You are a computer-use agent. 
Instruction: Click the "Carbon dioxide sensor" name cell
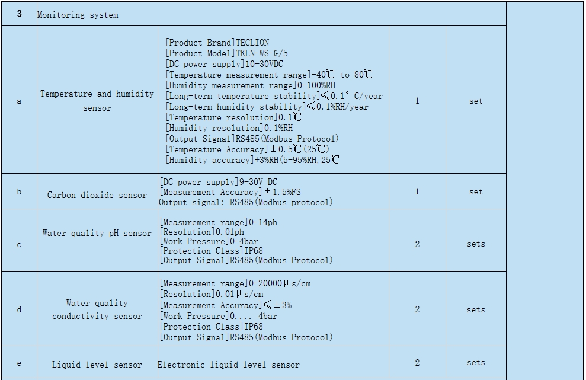click(x=97, y=194)
